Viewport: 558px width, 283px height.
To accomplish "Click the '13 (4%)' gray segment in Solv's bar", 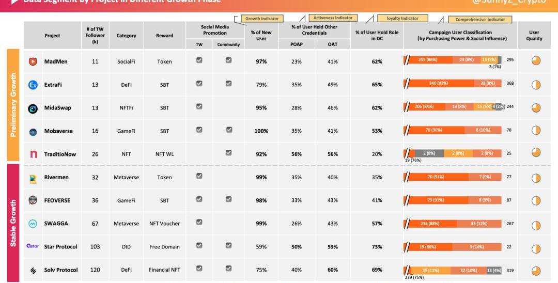I will [x=494, y=270].
